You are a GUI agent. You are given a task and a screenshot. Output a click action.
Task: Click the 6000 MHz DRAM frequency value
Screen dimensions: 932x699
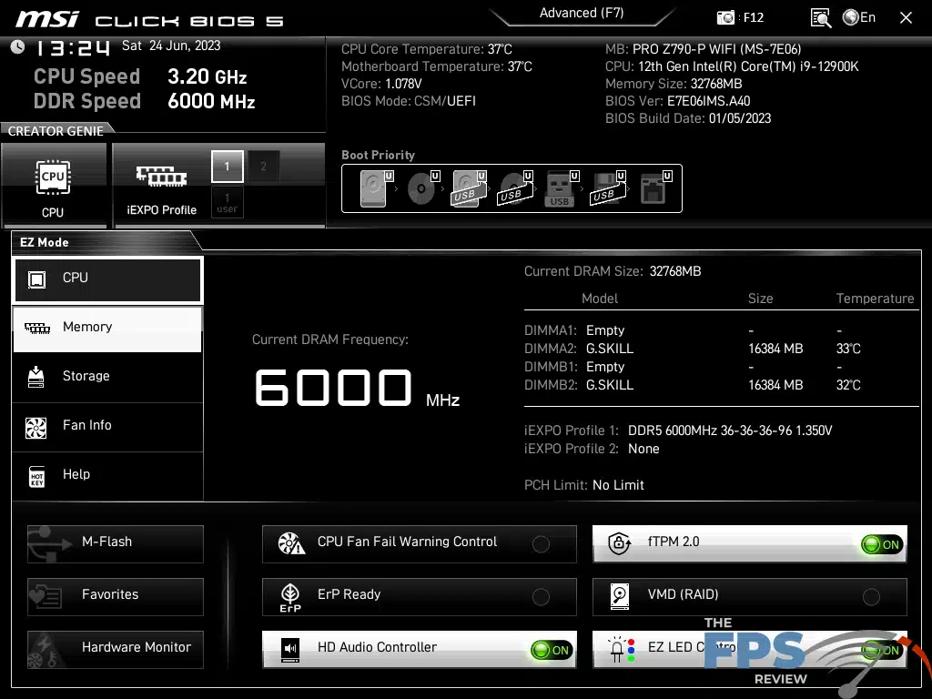click(357, 388)
